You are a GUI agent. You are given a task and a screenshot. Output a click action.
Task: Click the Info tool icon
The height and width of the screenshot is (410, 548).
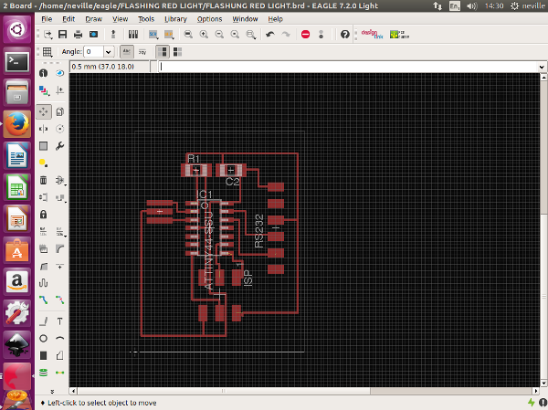tap(44, 72)
